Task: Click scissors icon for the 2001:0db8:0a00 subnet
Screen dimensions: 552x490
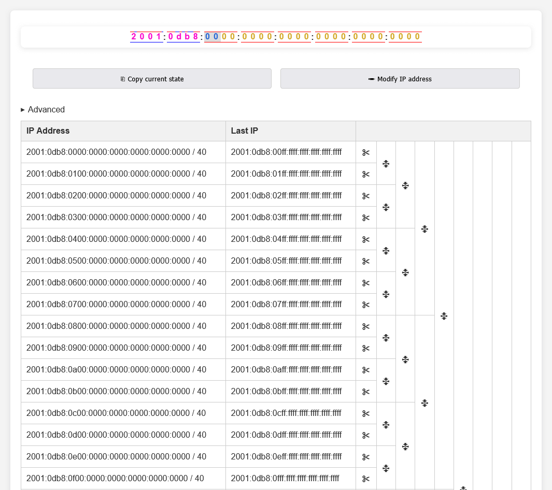Action: [x=366, y=370]
